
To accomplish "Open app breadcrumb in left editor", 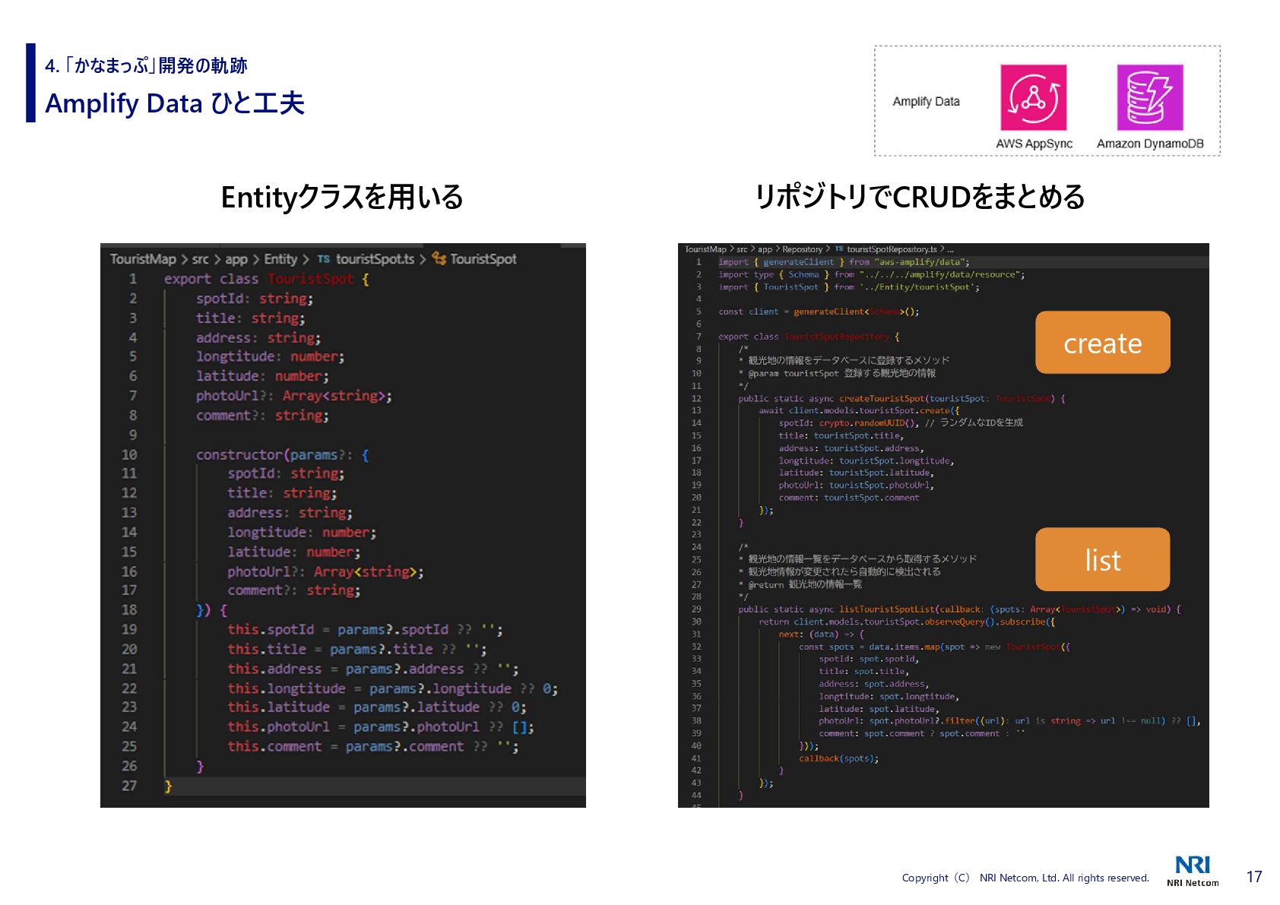I will 236,259.
